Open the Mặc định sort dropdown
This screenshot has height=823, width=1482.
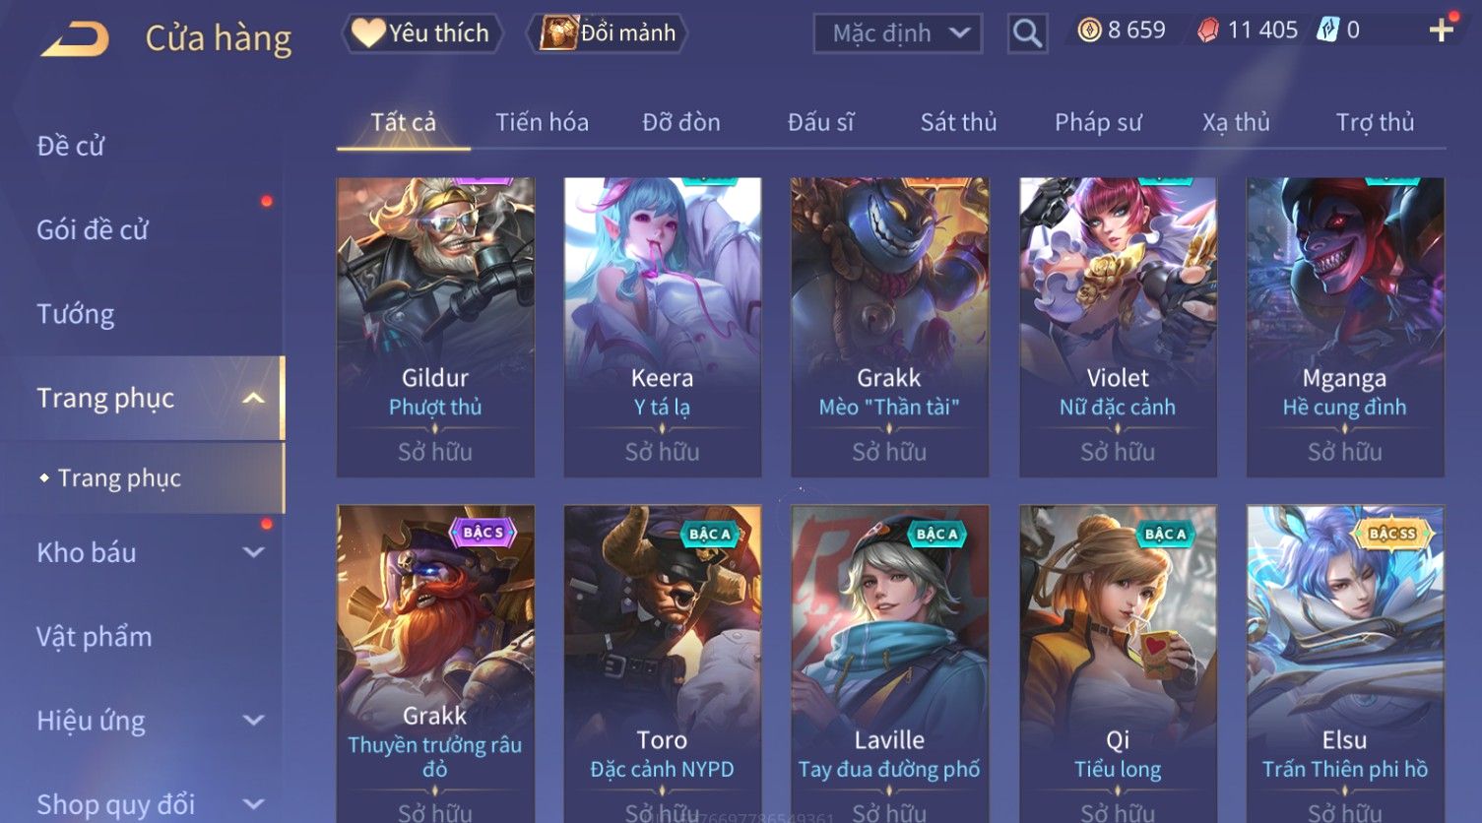click(898, 33)
